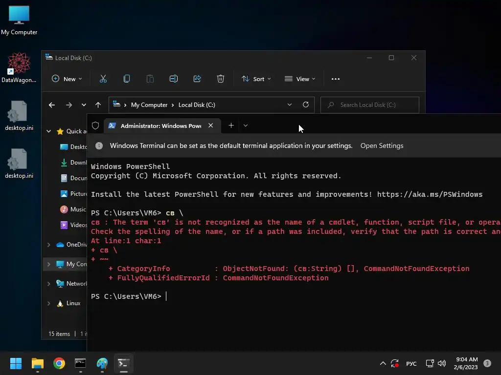Image resolution: width=501 pixels, height=375 pixels.
Task: Select Videos in the navigation pane
Action: click(73, 225)
